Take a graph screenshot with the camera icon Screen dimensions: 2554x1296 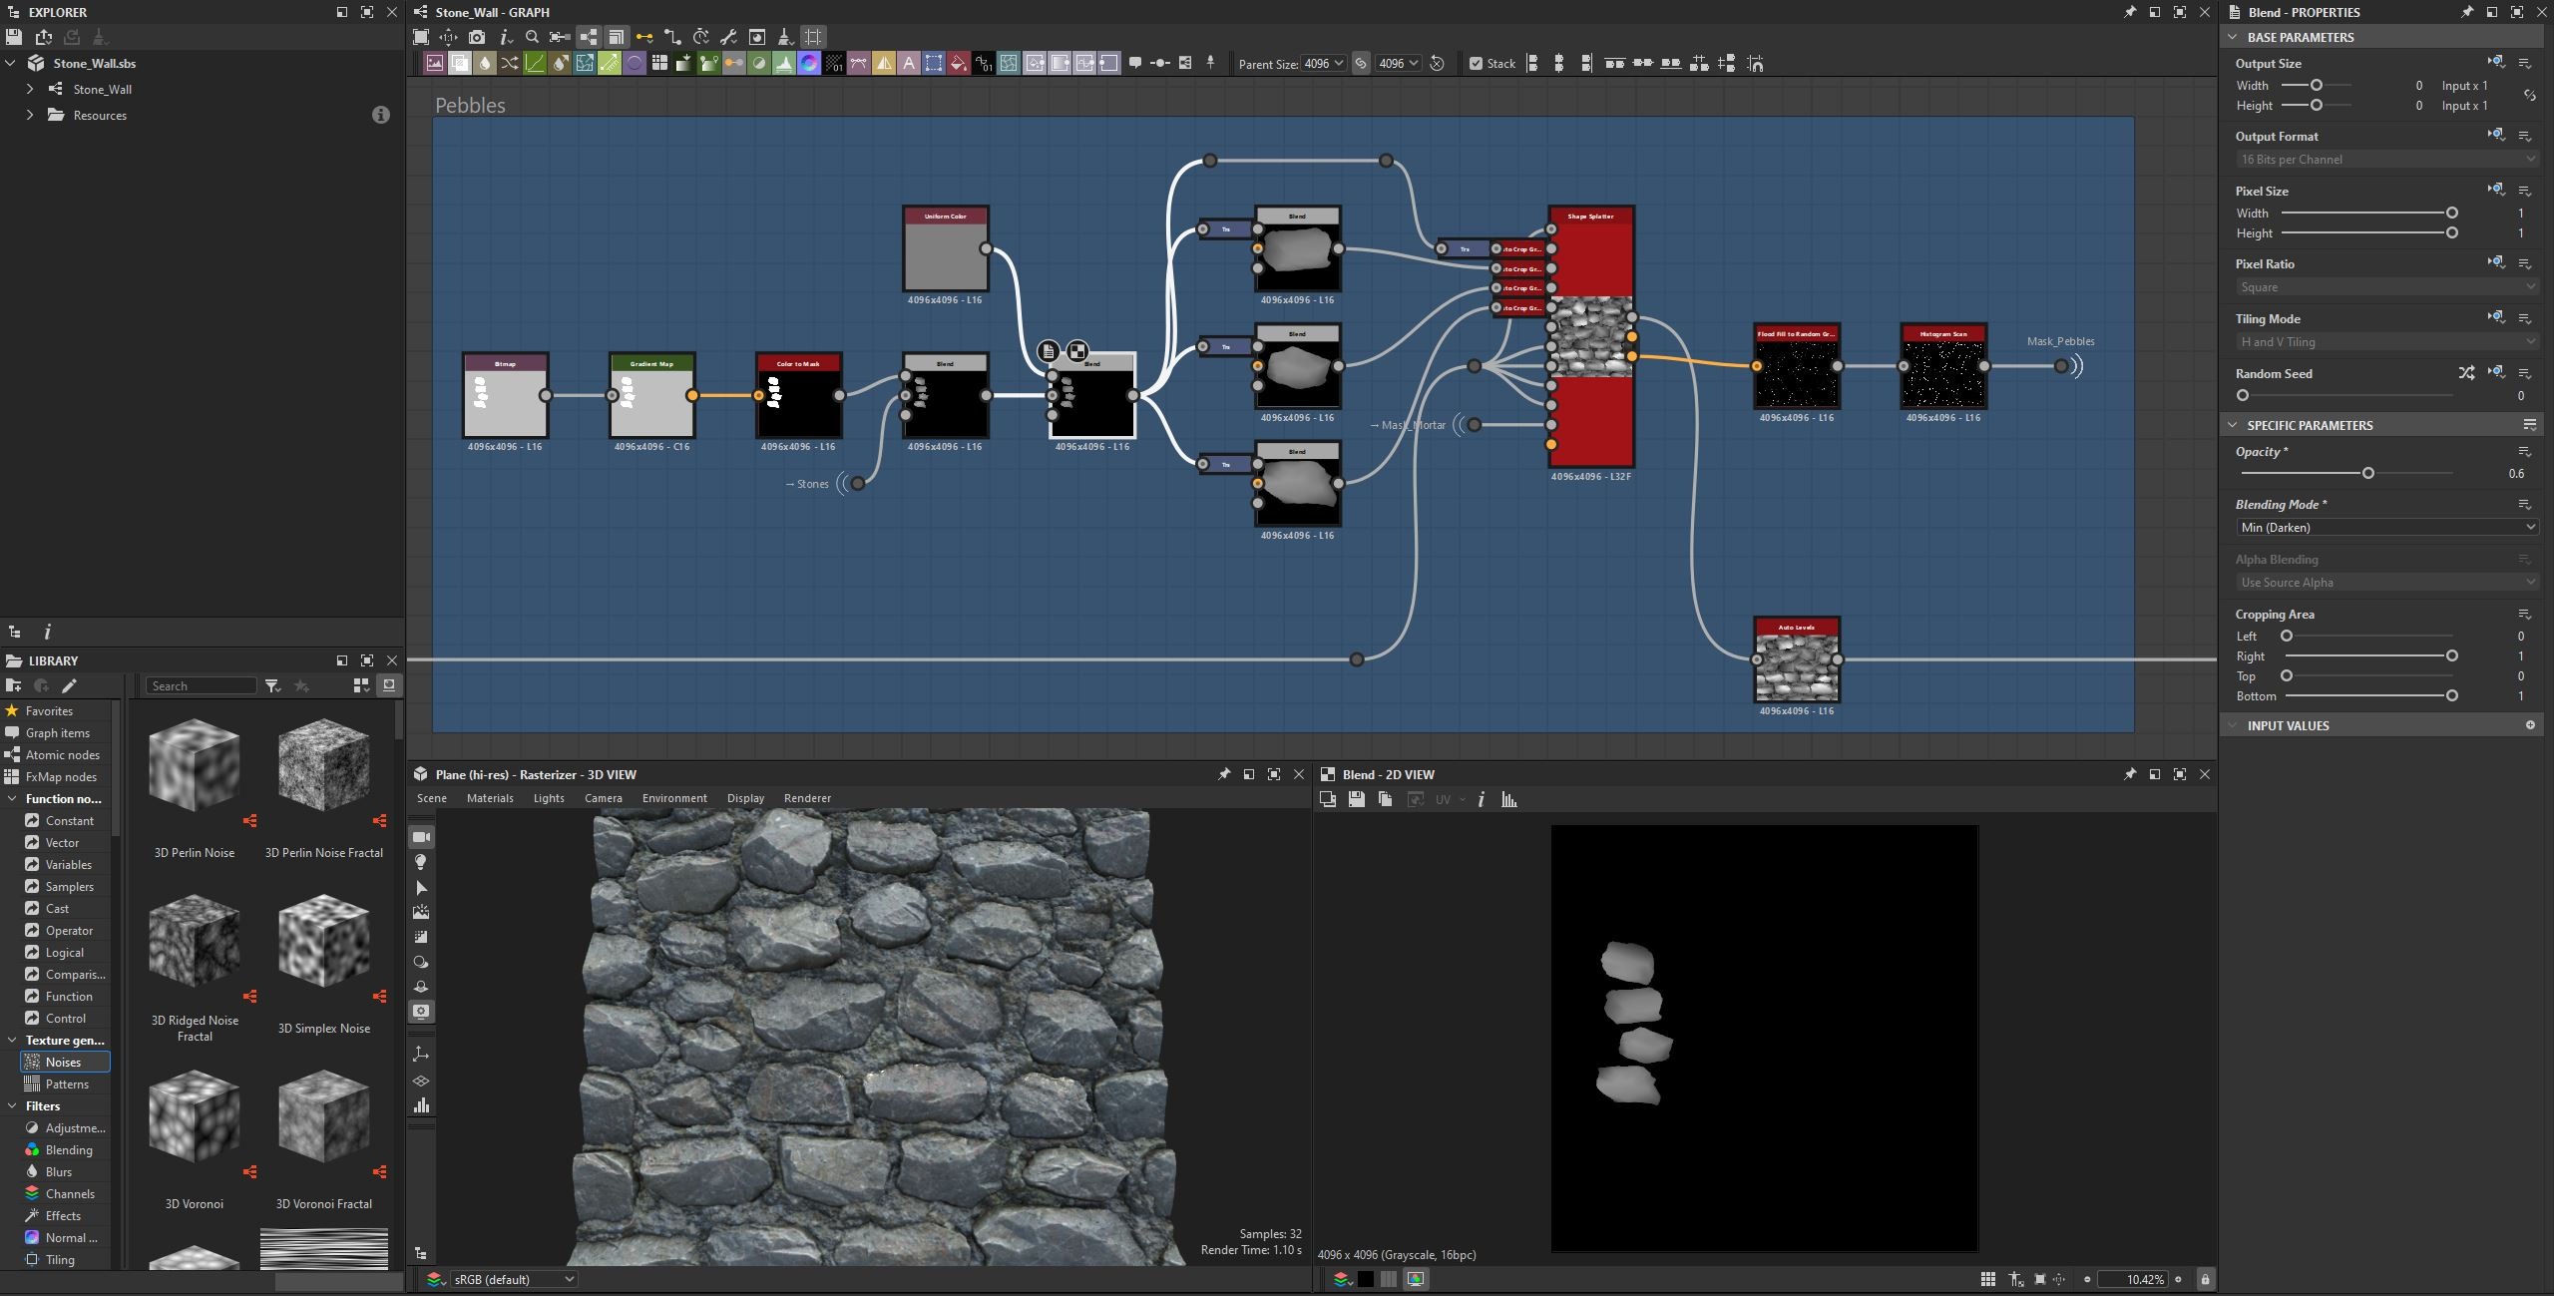pyautogui.click(x=477, y=37)
